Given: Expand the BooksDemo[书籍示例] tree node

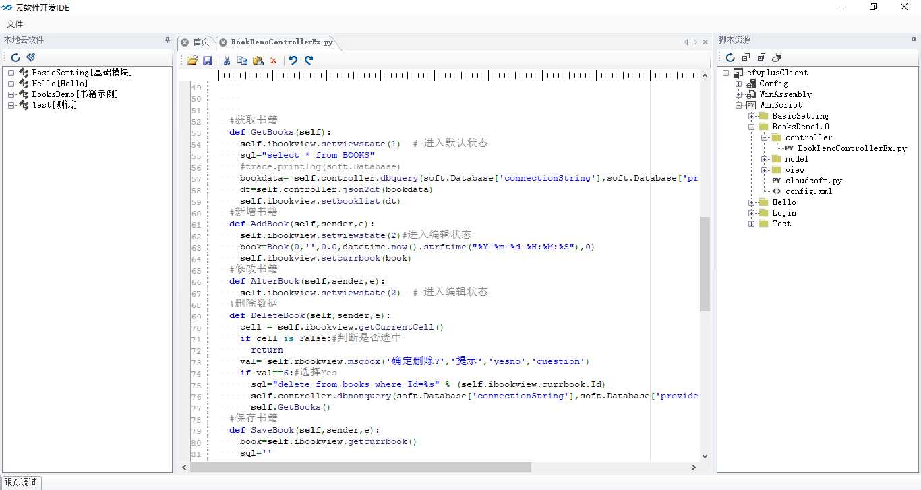Looking at the screenshot, I should [11, 94].
